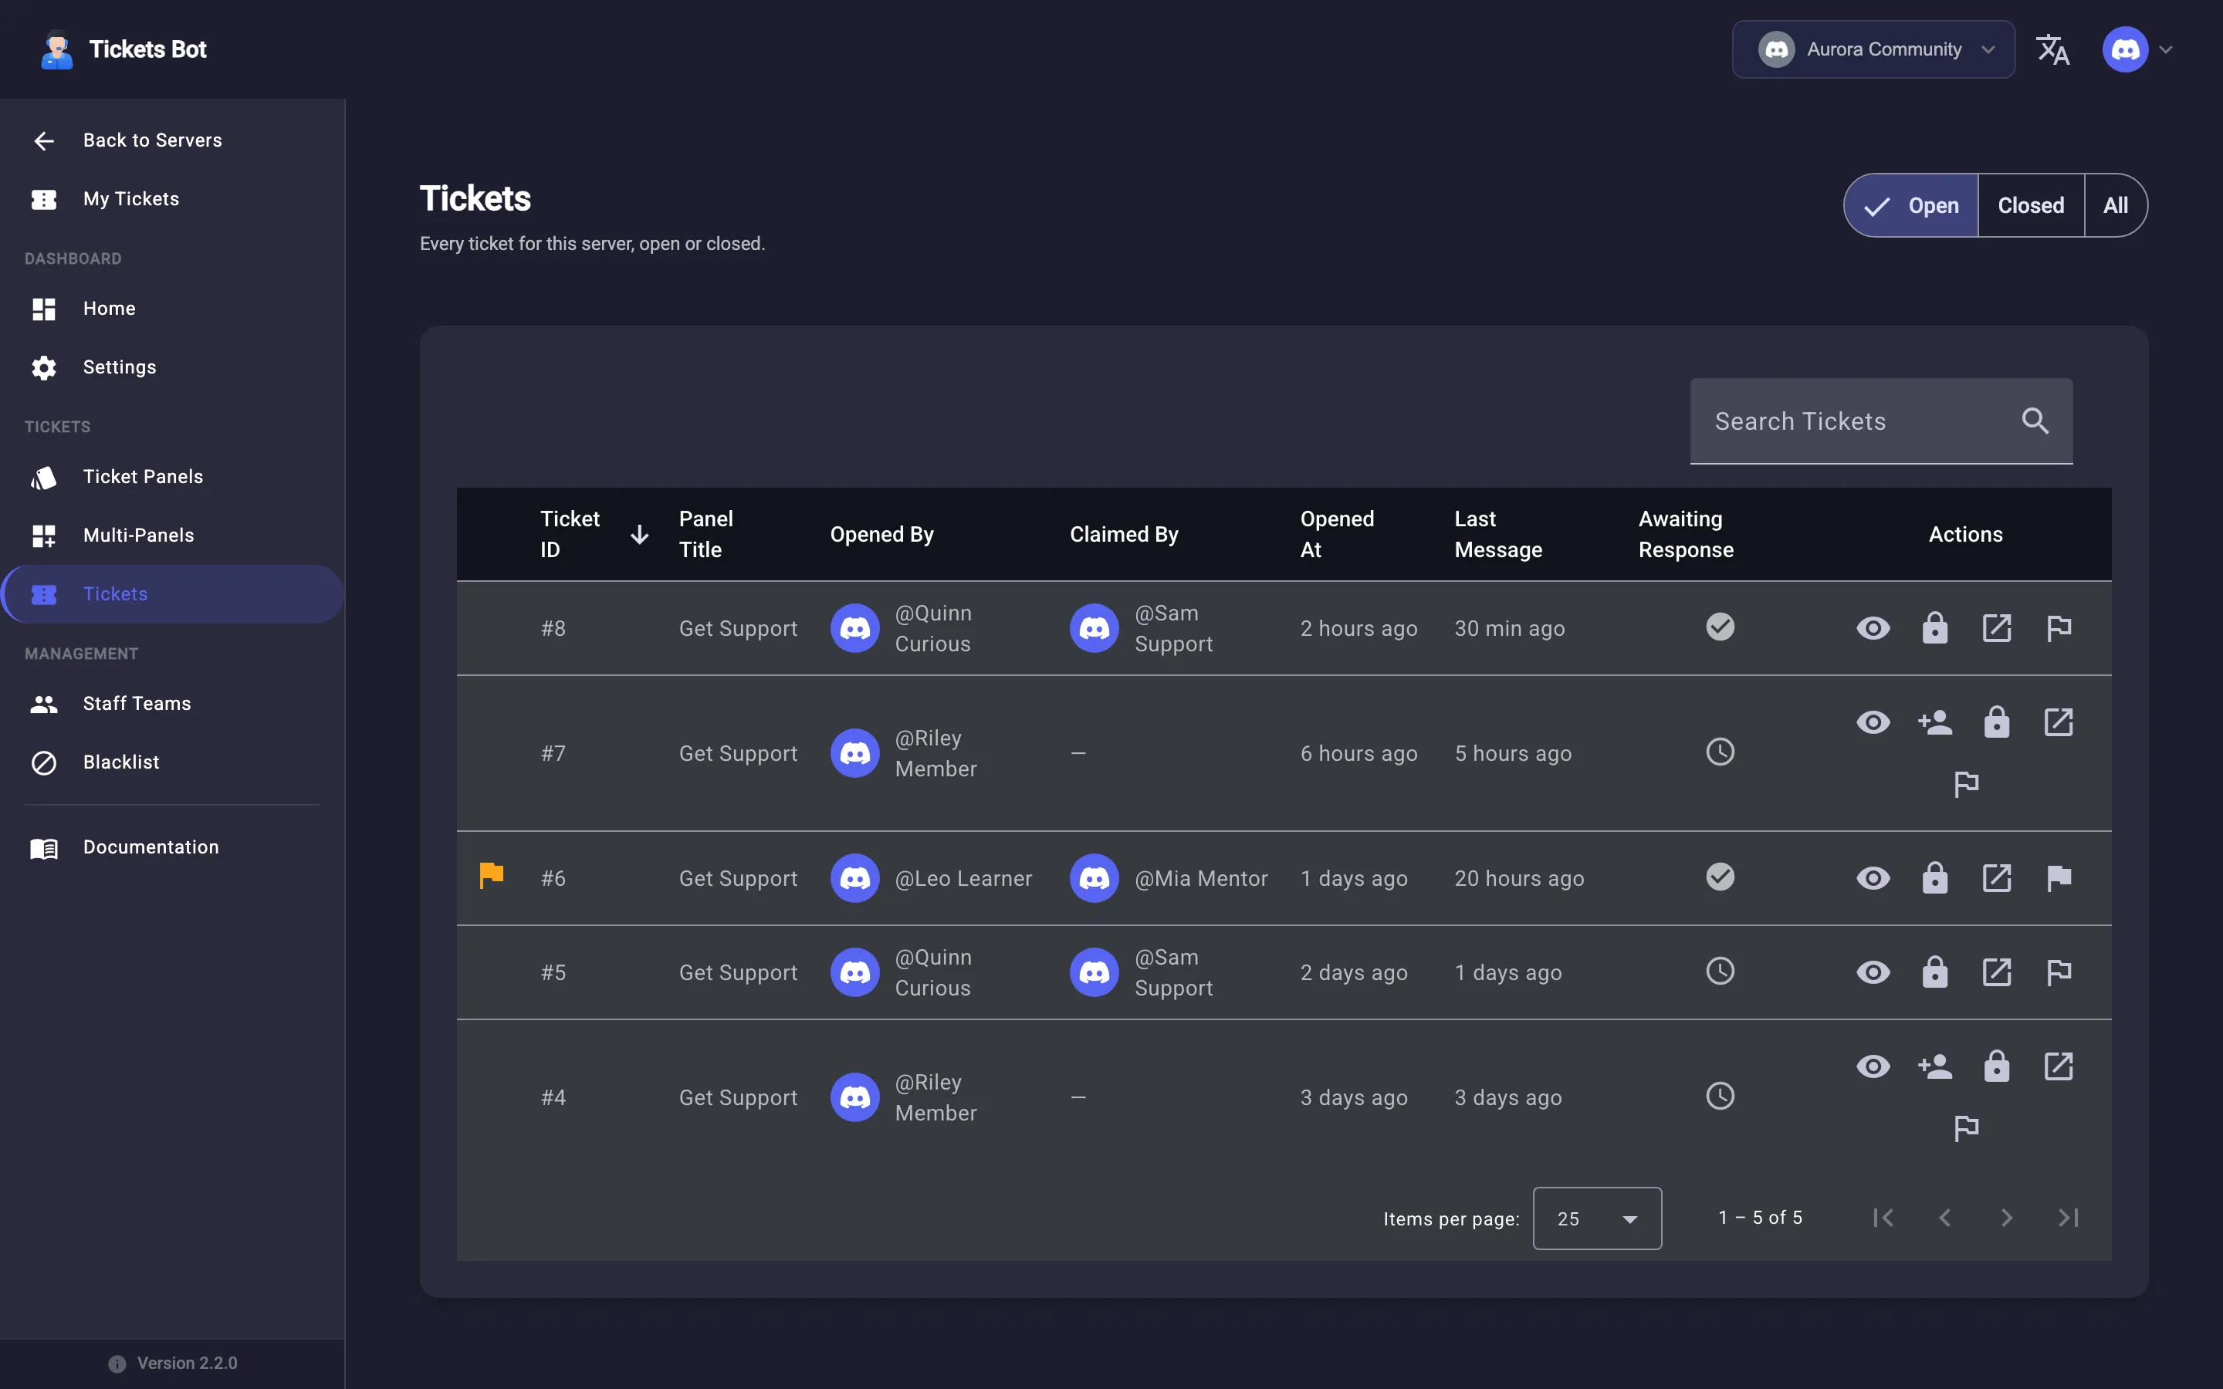Click @Mia Mentor in ticket #6
The height and width of the screenshot is (1389, 2223).
pyautogui.click(x=1200, y=878)
